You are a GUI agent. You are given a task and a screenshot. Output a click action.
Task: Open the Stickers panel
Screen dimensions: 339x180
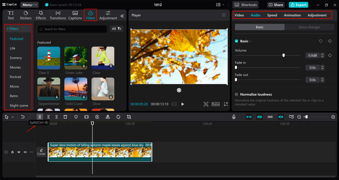26,15
